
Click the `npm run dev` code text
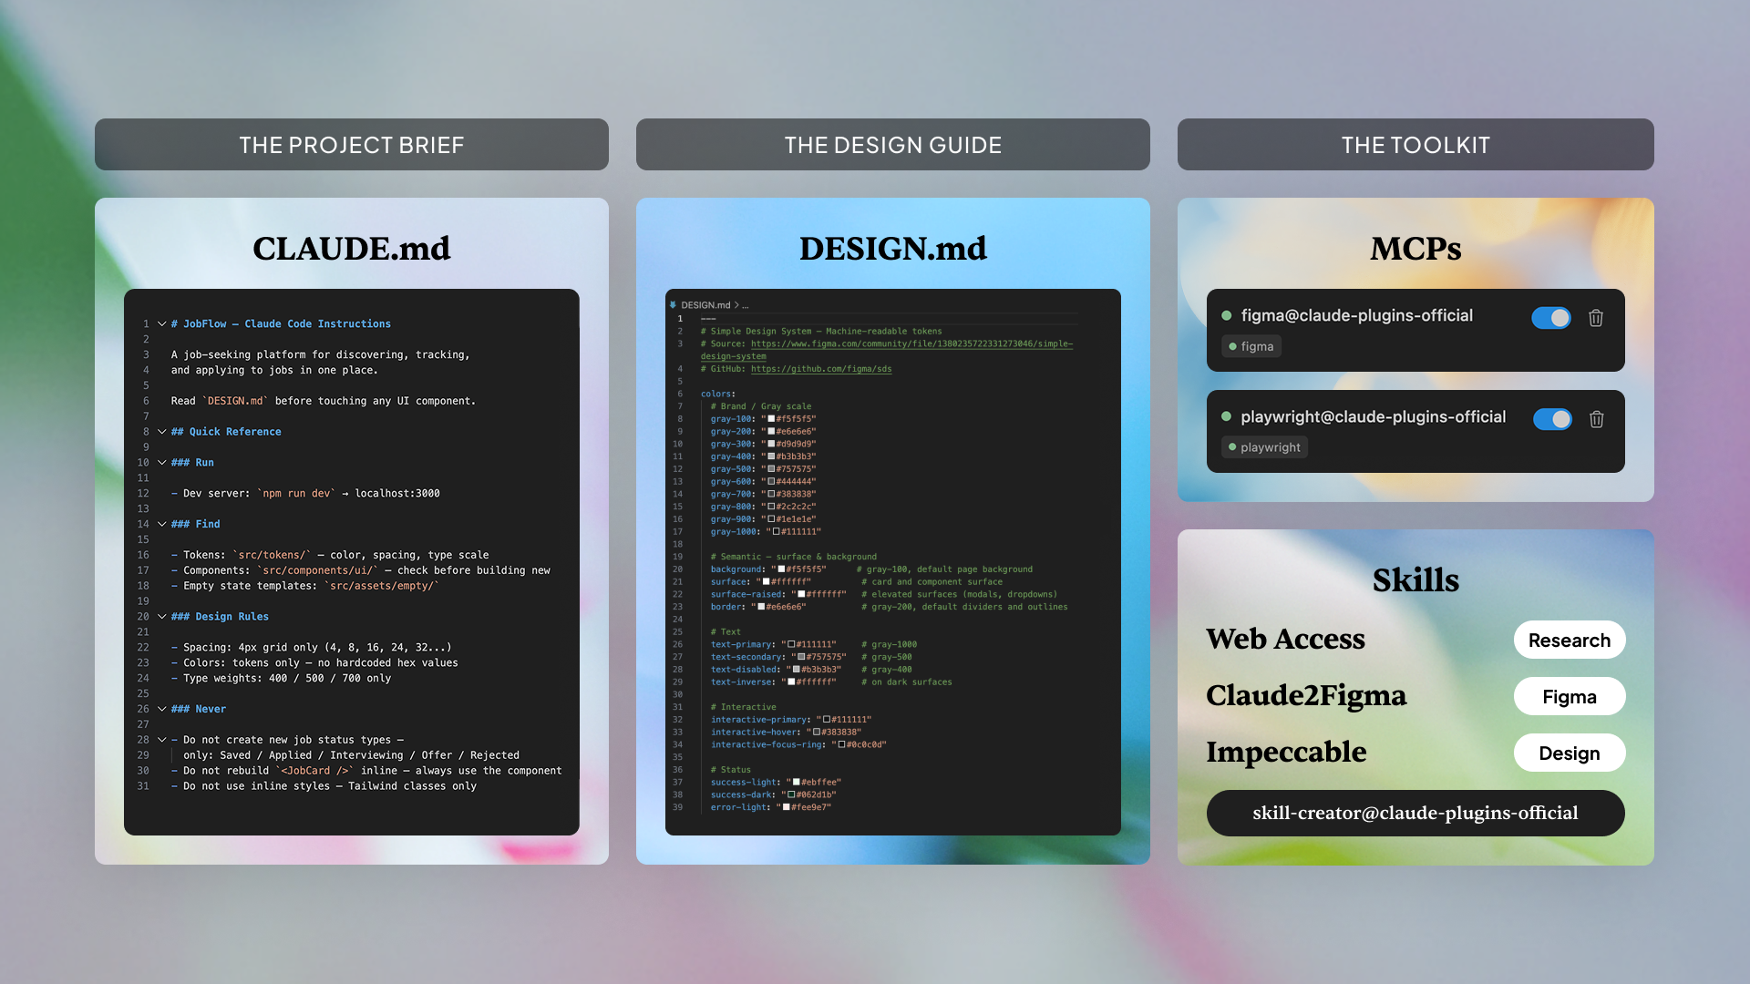[296, 494]
